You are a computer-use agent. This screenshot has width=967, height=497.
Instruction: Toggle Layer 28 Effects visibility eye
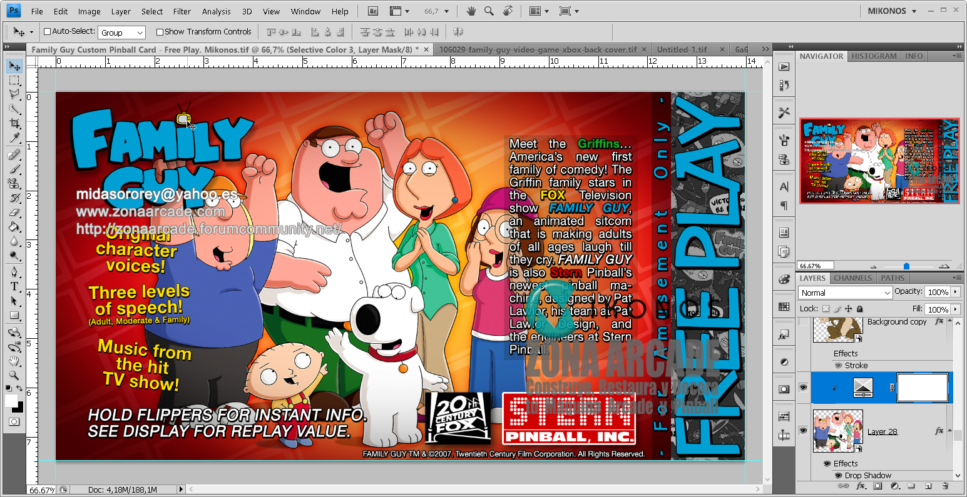827,464
